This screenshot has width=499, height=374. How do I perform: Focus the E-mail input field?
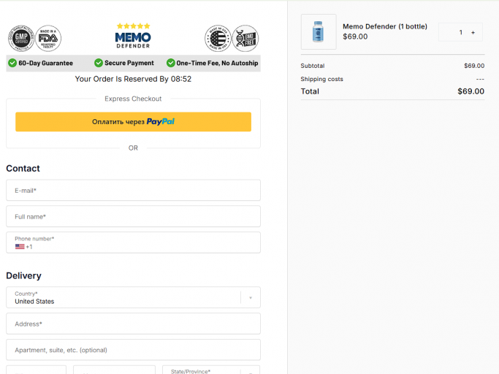point(134,191)
